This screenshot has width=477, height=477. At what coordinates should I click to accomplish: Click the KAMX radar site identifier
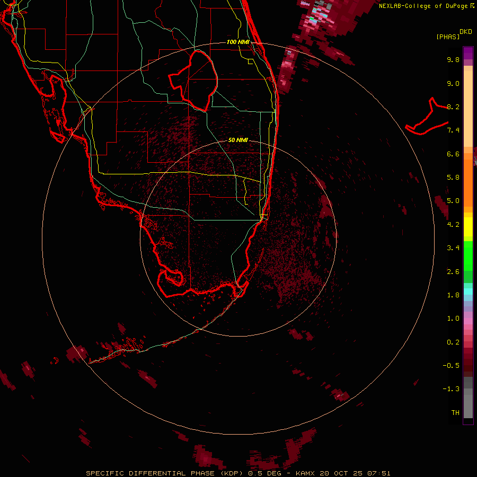306,473
